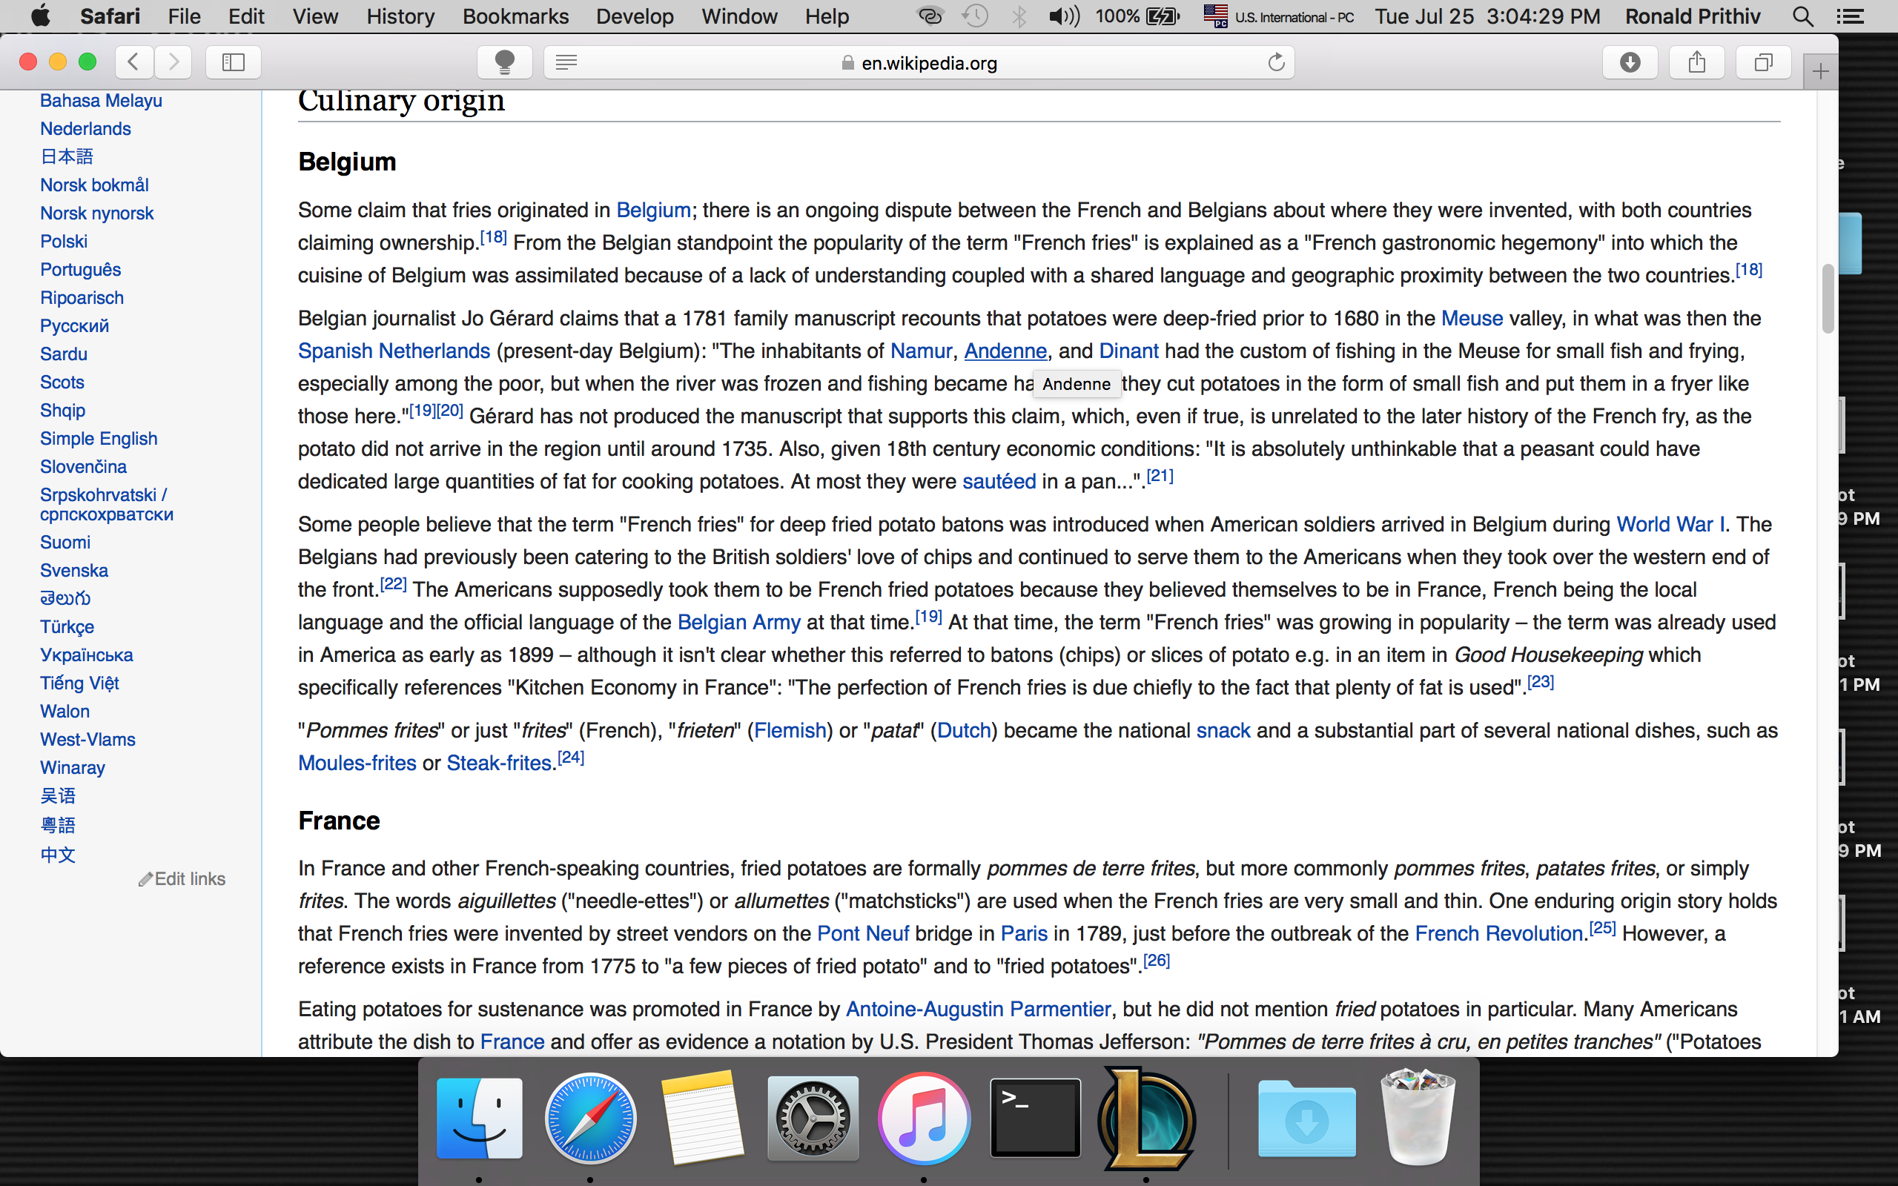Image resolution: width=1898 pixels, height=1186 pixels.
Task: Launch iTunes from the Dock
Action: click(924, 1118)
